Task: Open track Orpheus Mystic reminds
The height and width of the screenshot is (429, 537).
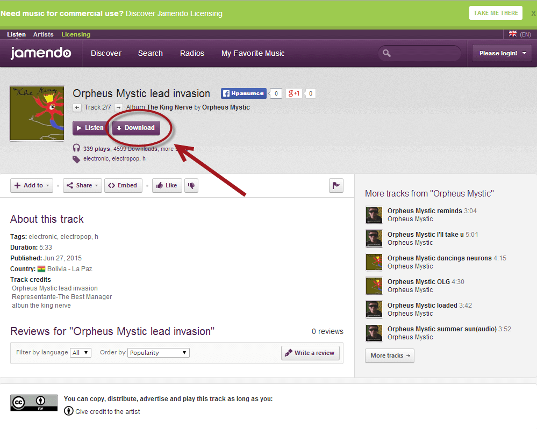Action: pos(425,211)
